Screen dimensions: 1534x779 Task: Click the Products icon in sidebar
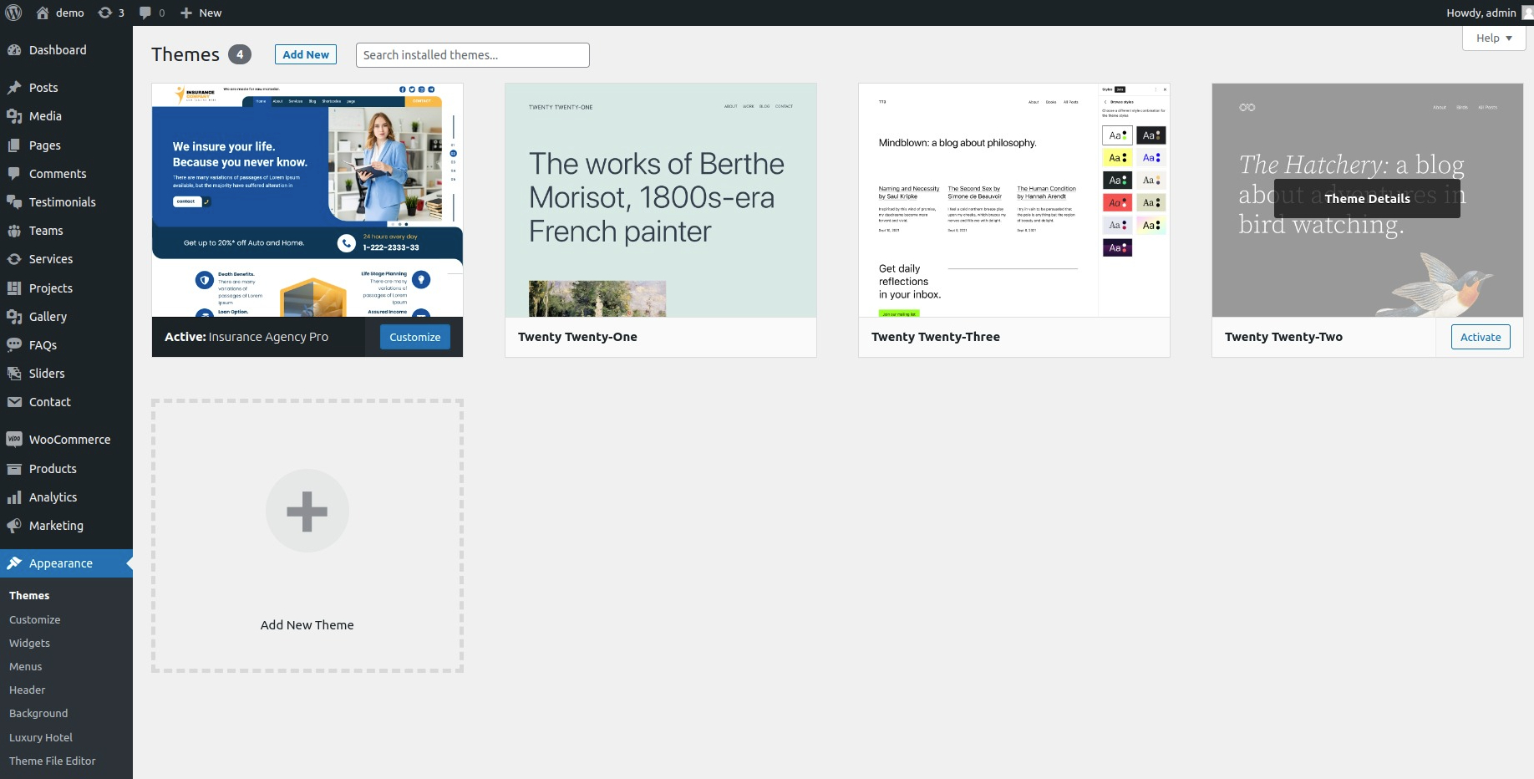[x=14, y=469]
